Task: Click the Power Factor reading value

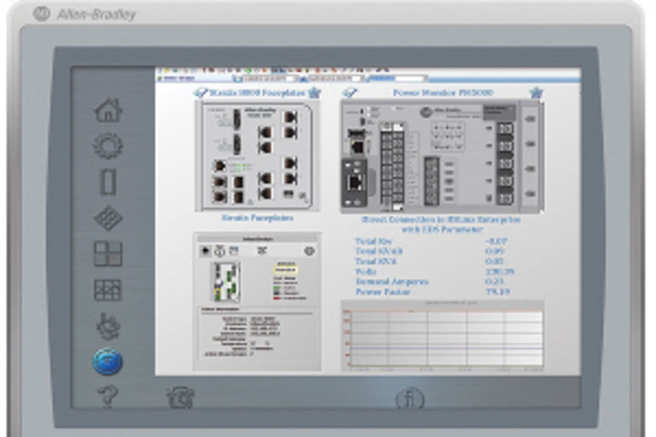Action: click(498, 292)
